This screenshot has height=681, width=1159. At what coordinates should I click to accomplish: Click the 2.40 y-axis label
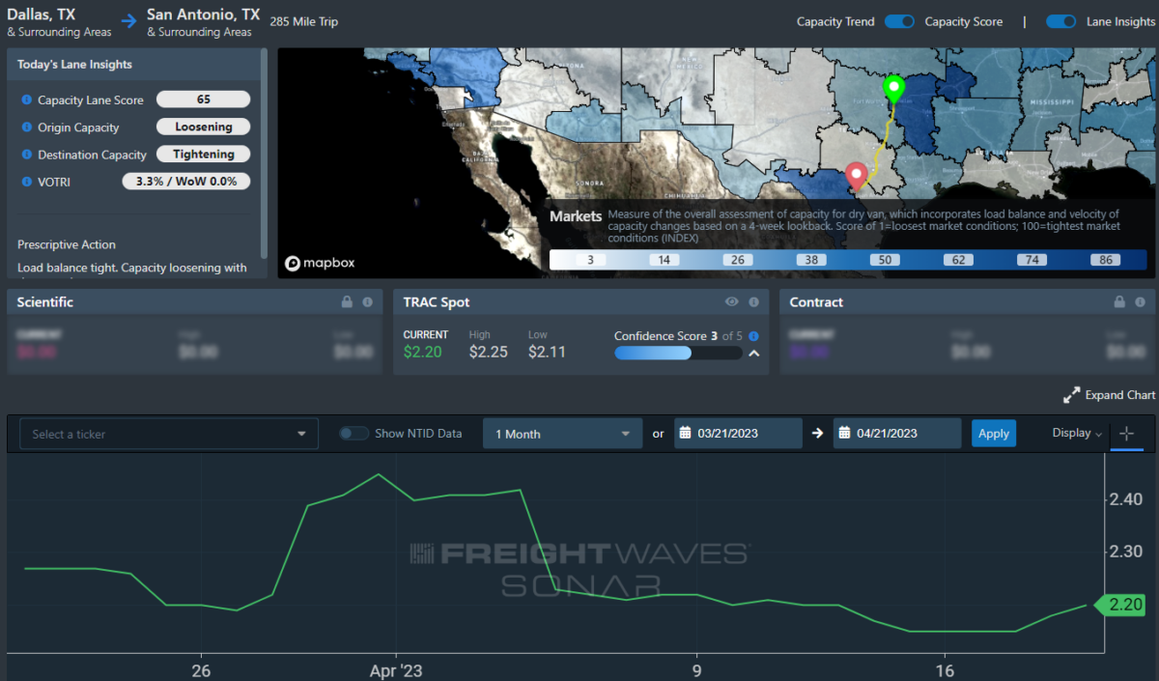(1128, 499)
